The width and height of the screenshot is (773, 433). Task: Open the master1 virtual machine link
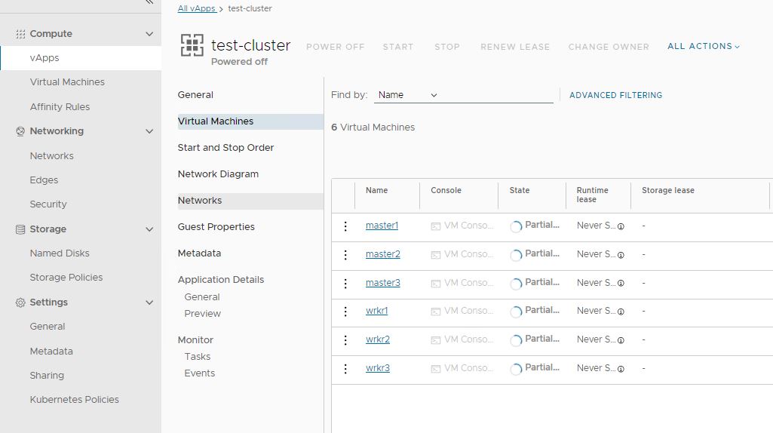[x=382, y=226]
